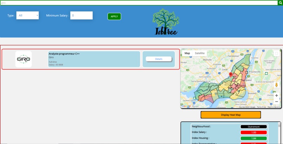This screenshot has width=283, height=144.
Task: Click the red location pin on the map
Action: point(231,75)
